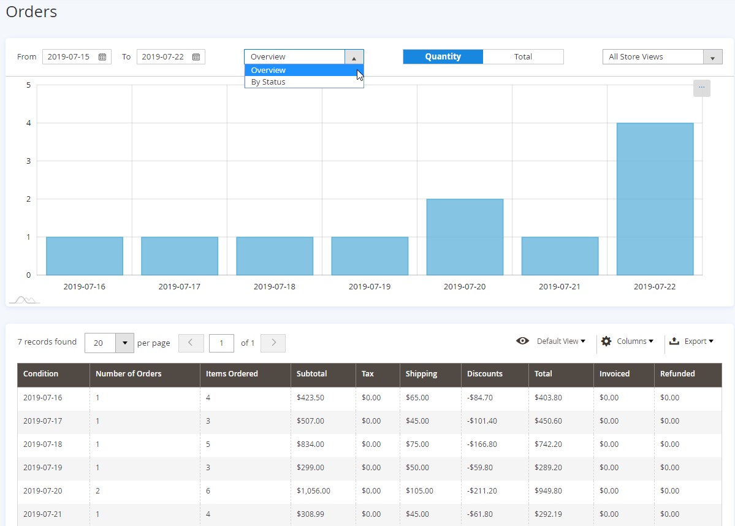Viewport: 735px width, 526px height.
Task: Select By Status from the dropdown list
Action: [268, 82]
